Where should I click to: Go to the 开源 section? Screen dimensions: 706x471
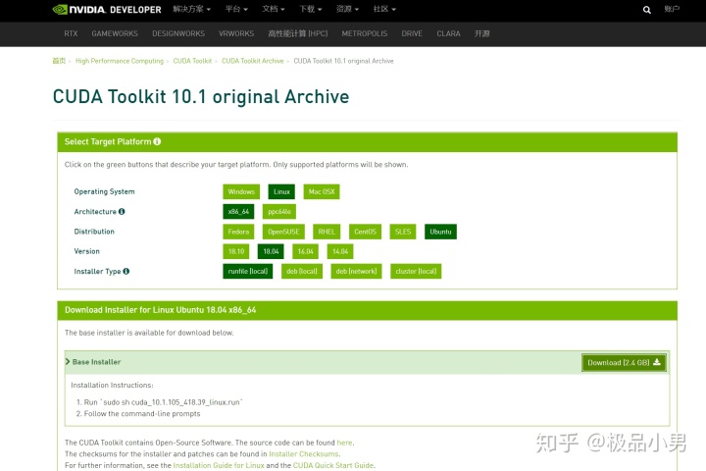pyautogui.click(x=481, y=33)
